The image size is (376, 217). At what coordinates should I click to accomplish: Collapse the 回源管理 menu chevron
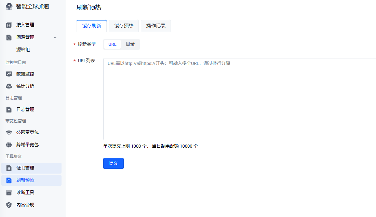click(55, 38)
